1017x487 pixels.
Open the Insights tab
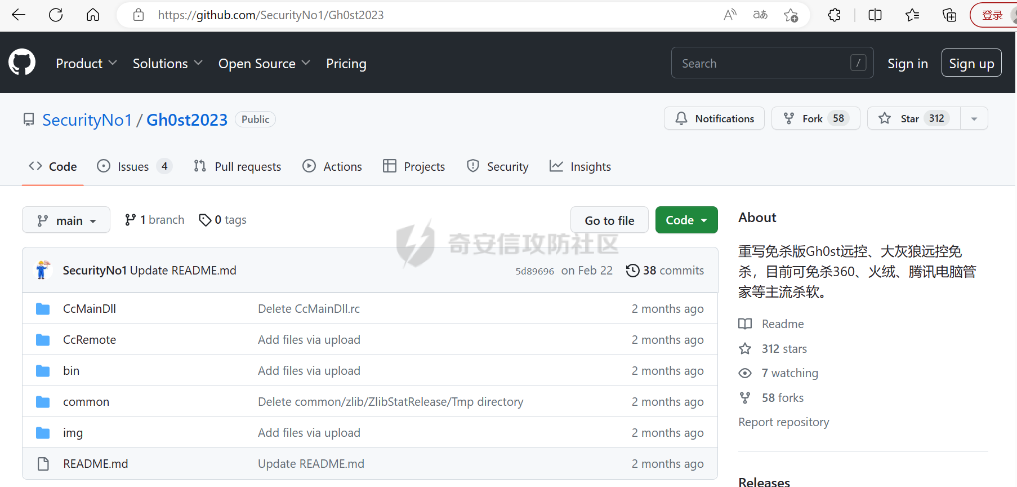(x=580, y=166)
